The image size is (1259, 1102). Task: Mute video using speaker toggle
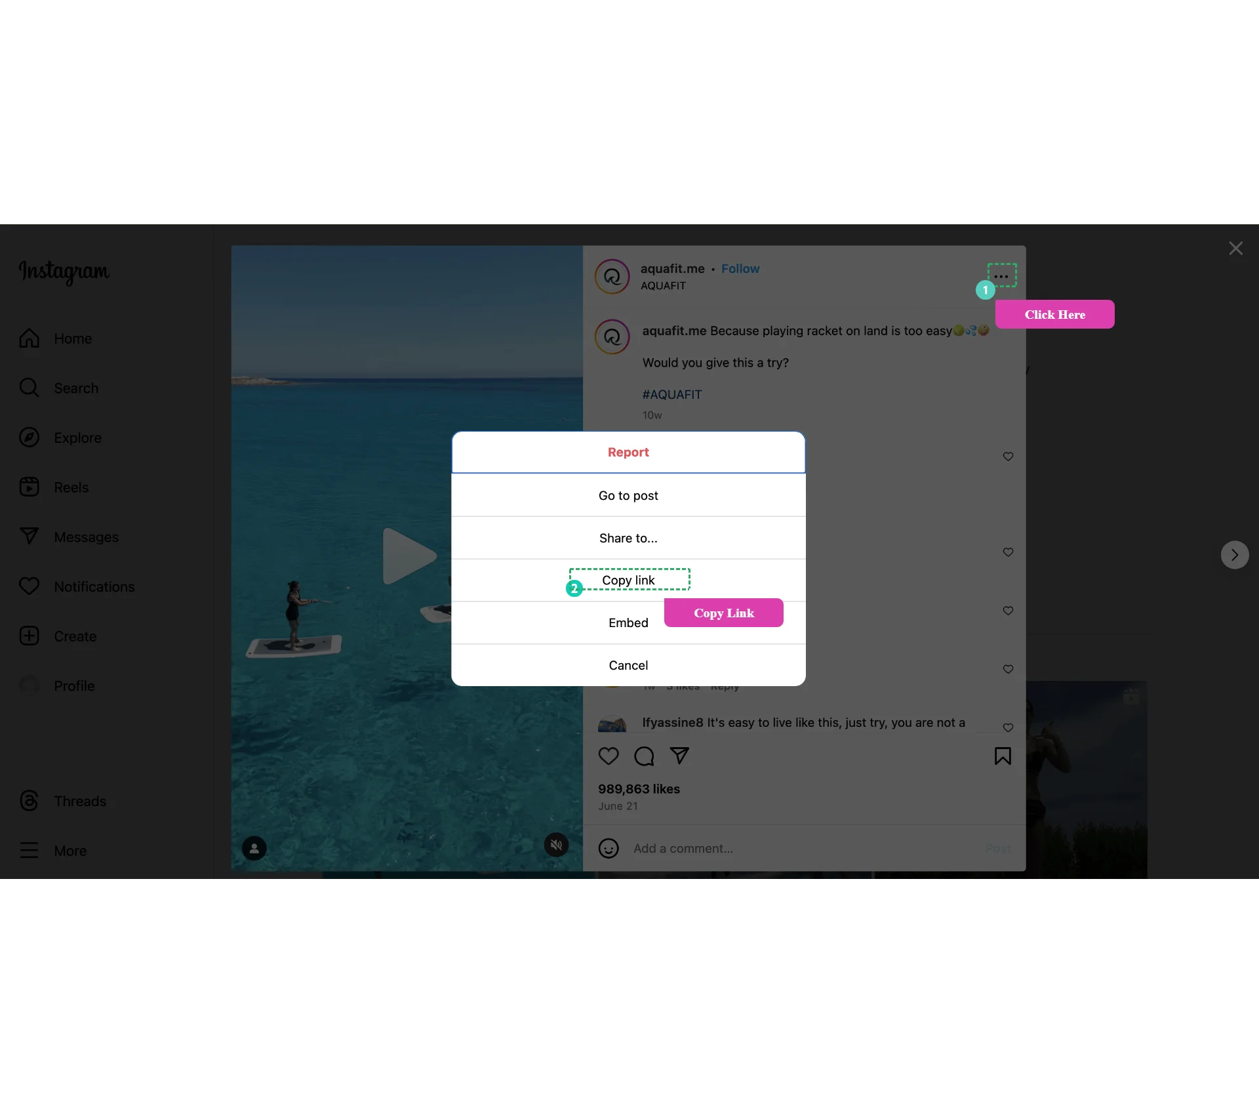(x=557, y=846)
